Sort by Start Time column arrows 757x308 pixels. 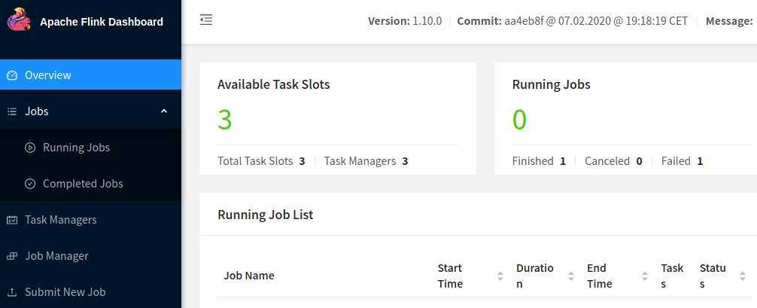pos(500,276)
